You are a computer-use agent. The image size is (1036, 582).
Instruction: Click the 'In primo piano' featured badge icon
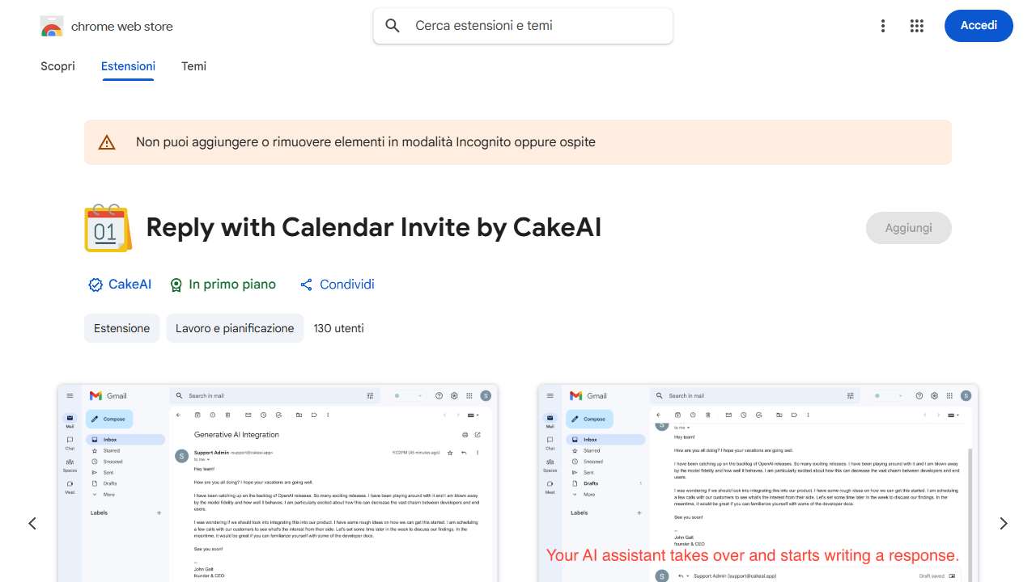coord(176,285)
